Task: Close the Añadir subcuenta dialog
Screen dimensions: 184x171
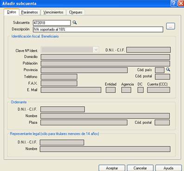Action: click(181, 3)
